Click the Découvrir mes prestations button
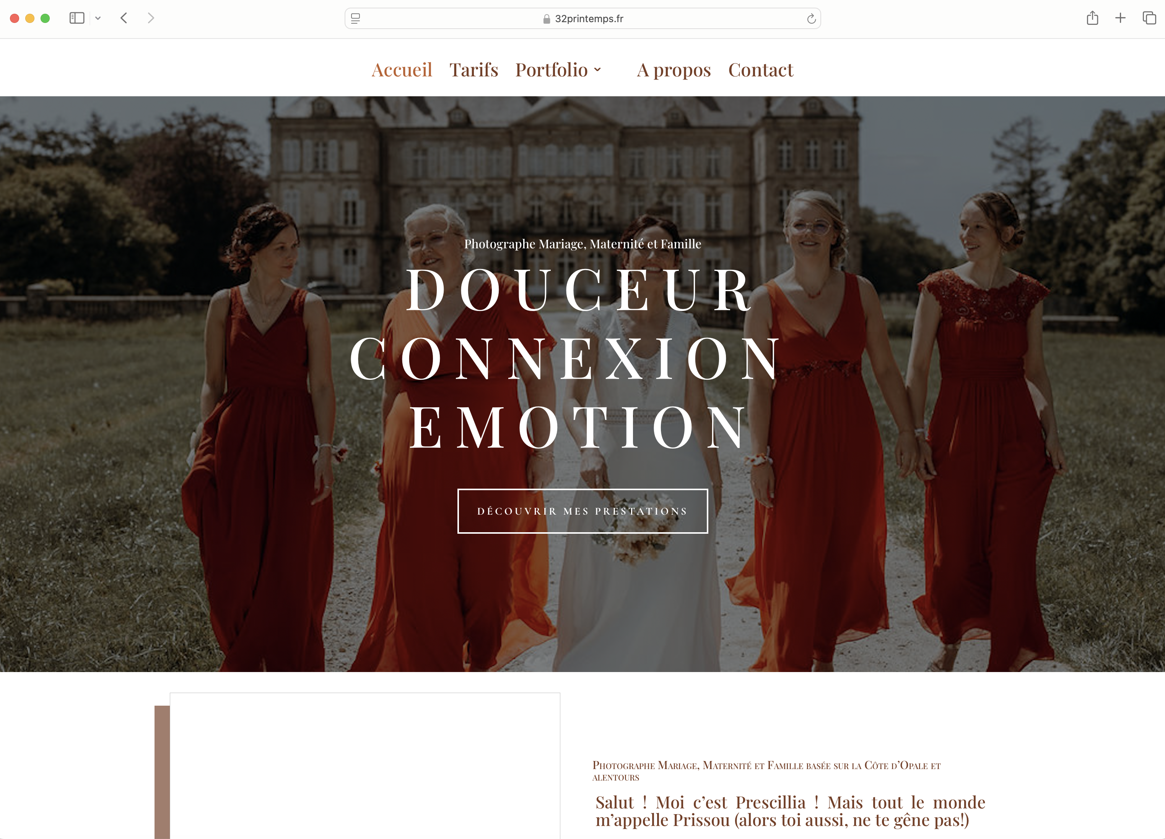The image size is (1165, 839). tap(582, 511)
